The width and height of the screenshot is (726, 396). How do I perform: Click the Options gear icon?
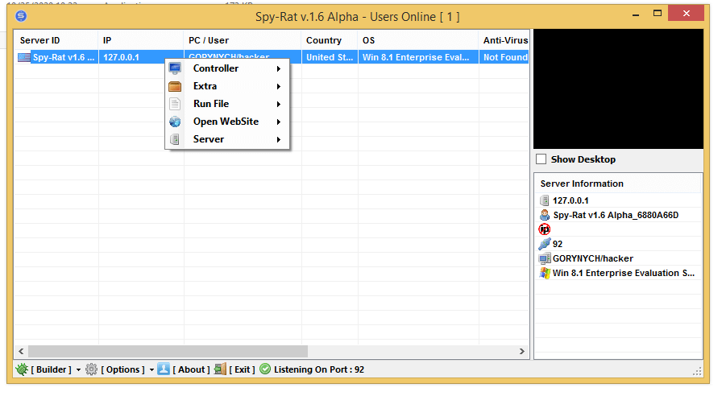click(91, 369)
